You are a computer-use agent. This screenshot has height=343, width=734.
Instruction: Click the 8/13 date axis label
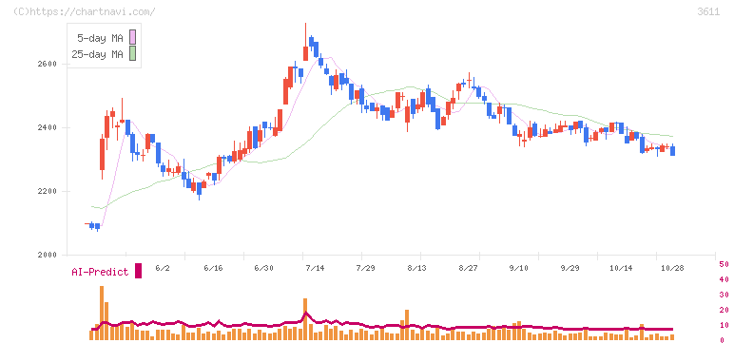416,268
